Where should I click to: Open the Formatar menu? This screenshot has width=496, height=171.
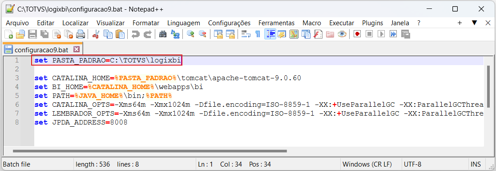tap(146, 23)
